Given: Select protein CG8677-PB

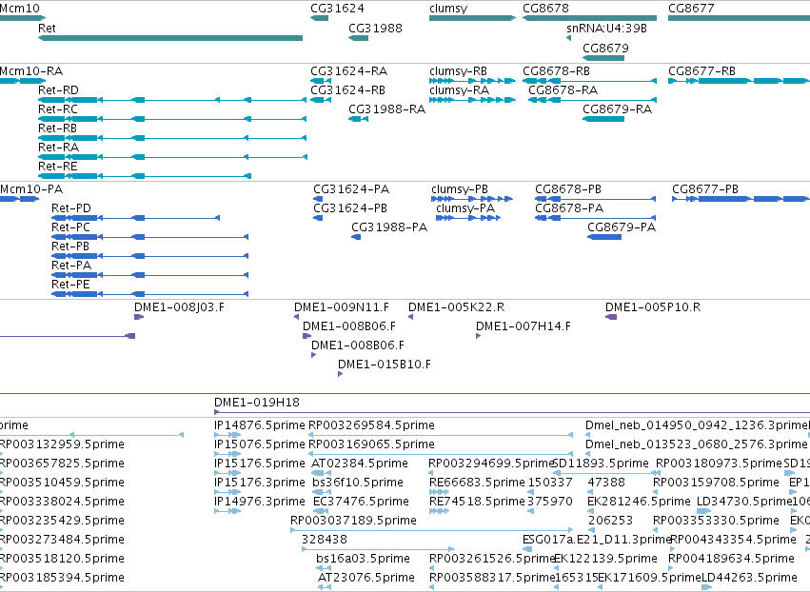Looking at the screenshot, I should click(741, 199).
